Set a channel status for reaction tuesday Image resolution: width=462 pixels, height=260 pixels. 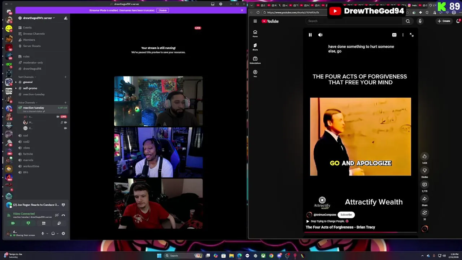tap(34, 111)
